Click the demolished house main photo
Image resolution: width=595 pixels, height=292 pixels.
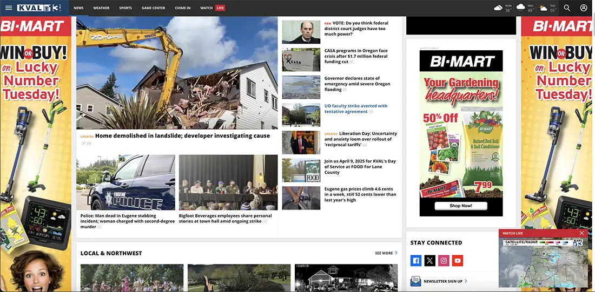click(x=177, y=73)
